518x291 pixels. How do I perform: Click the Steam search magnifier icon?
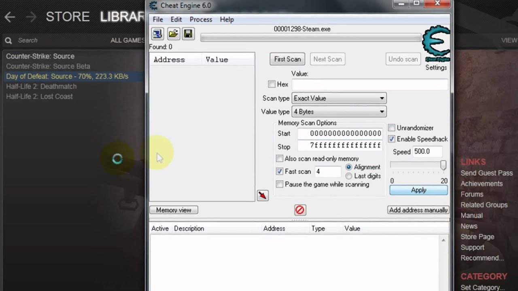click(8, 40)
